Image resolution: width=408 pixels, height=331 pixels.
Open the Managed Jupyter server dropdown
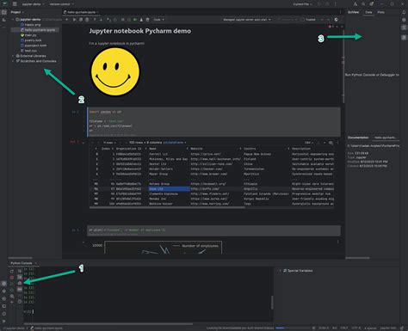(246, 20)
